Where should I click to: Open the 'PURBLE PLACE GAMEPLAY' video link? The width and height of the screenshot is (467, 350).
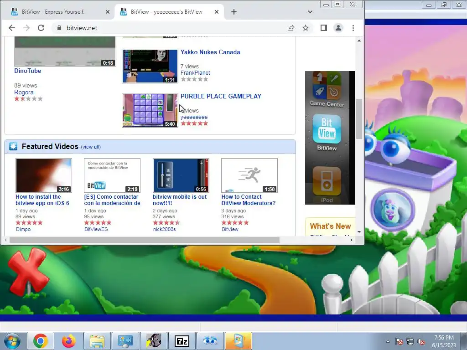(x=221, y=96)
